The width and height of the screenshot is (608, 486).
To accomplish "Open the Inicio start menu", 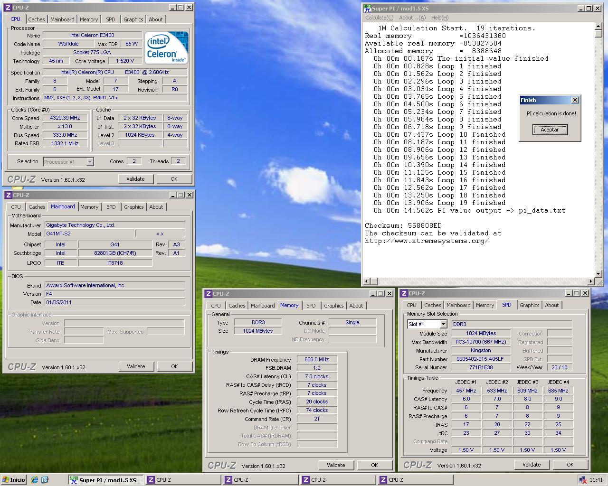I will click(13, 480).
